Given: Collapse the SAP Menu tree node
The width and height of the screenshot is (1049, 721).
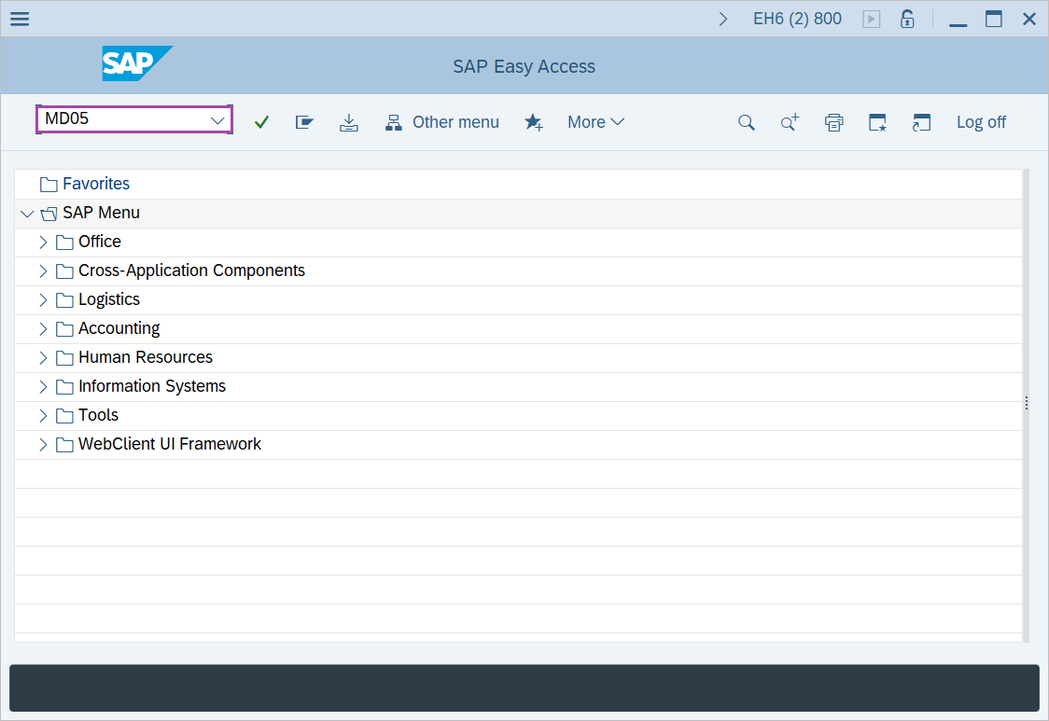Looking at the screenshot, I should [x=27, y=213].
